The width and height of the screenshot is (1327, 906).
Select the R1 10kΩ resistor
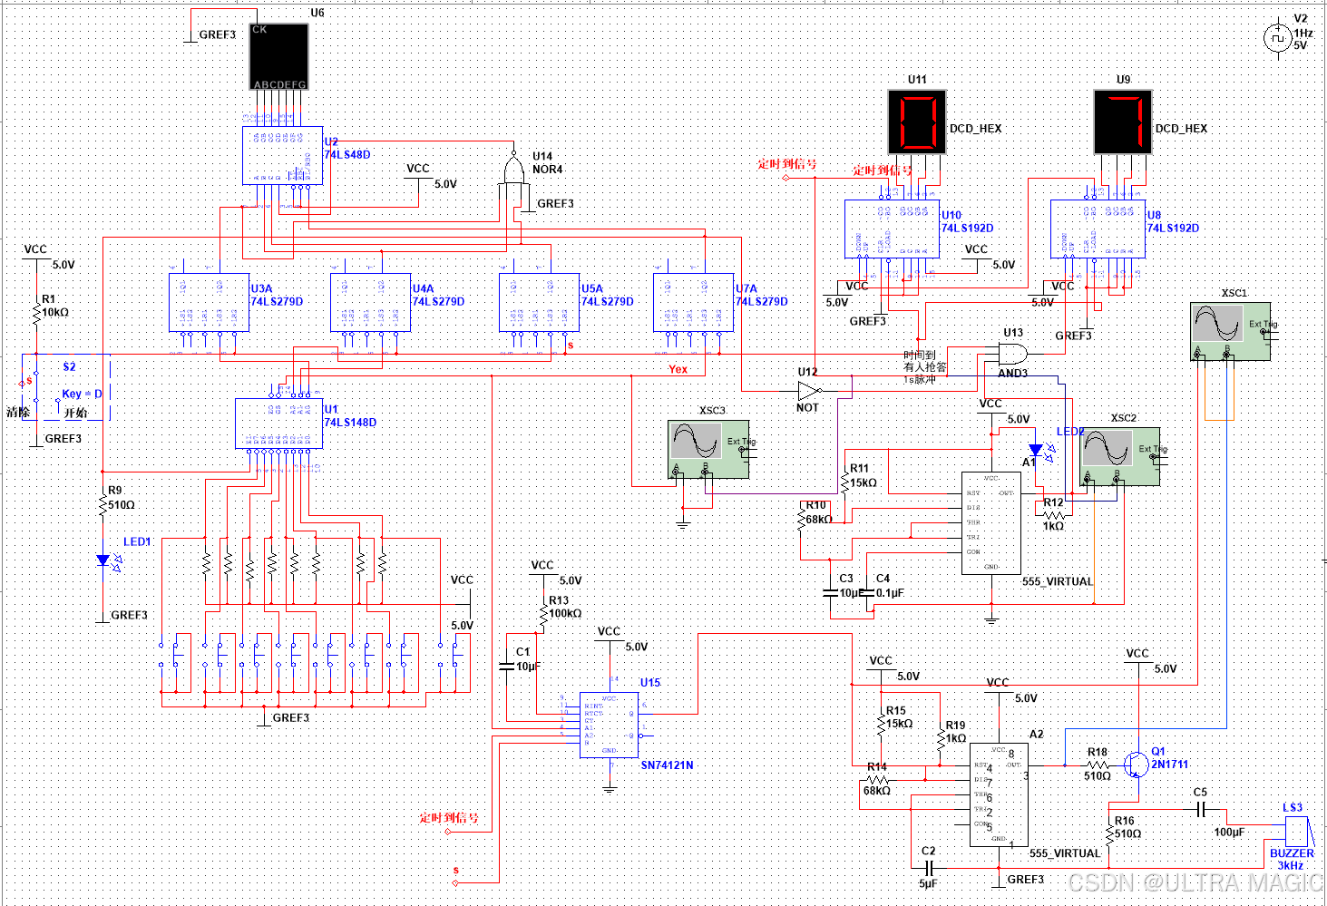point(36,314)
